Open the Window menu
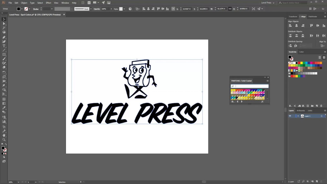 [x=65, y=3]
